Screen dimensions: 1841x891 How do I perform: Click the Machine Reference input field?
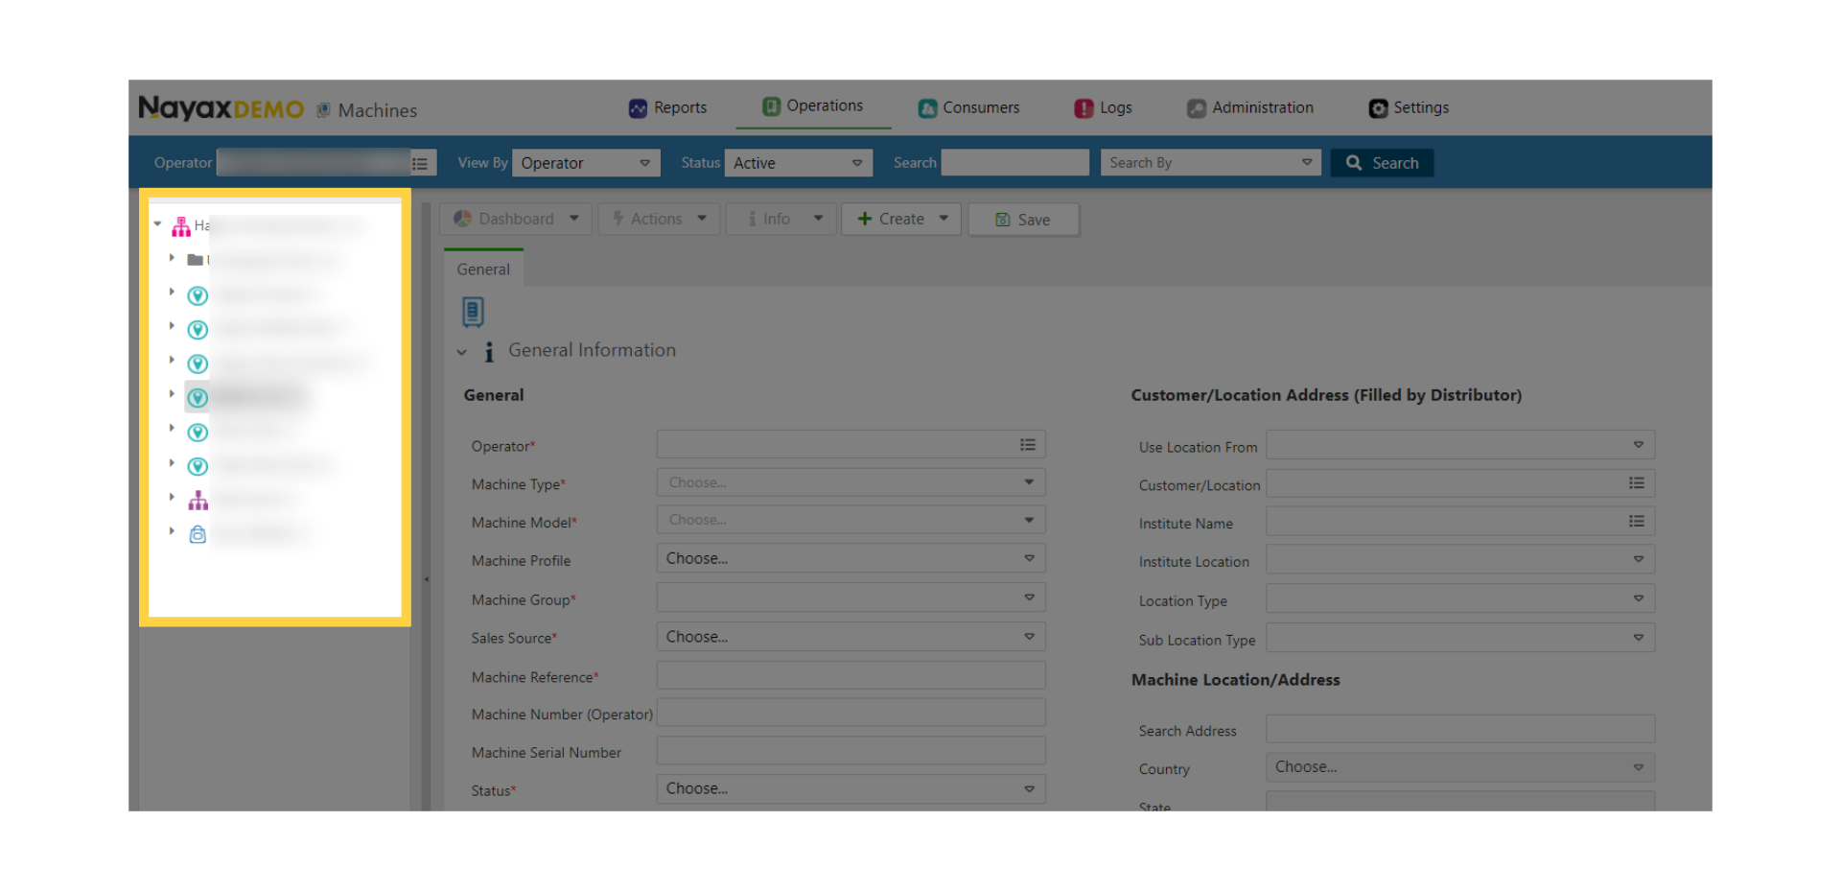coord(851,675)
